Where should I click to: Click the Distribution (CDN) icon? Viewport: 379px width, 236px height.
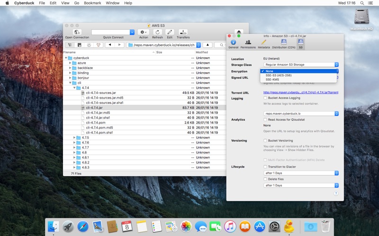[x=283, y=42]
